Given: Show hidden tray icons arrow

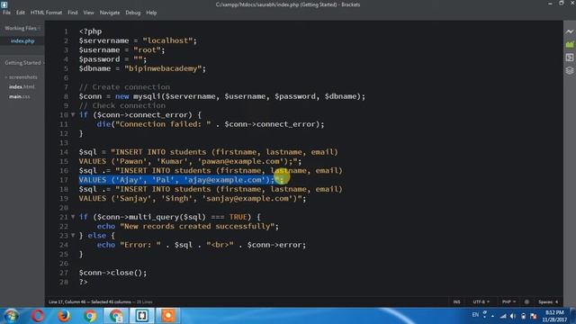Looking at the screenshot, I should click(x=492, y=316).
